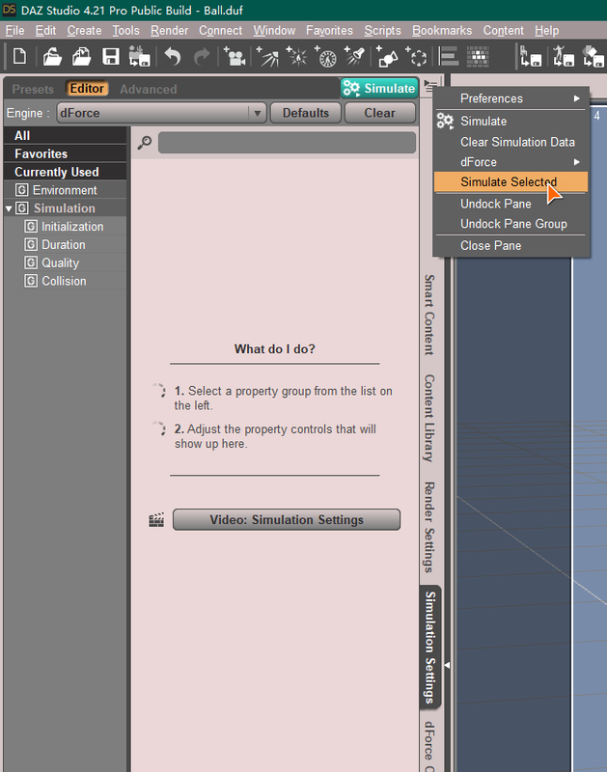The width and height of the screenshot is (607, 772).
Task: Create a new linear point light icon
Action: [326, 56]
